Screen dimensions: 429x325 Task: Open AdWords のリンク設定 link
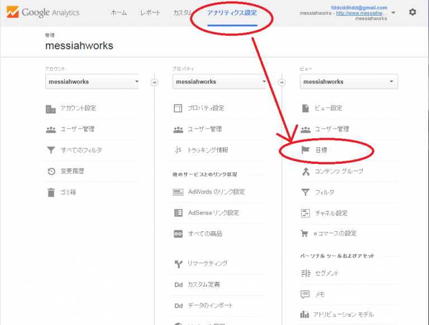(x=216, y=192)
